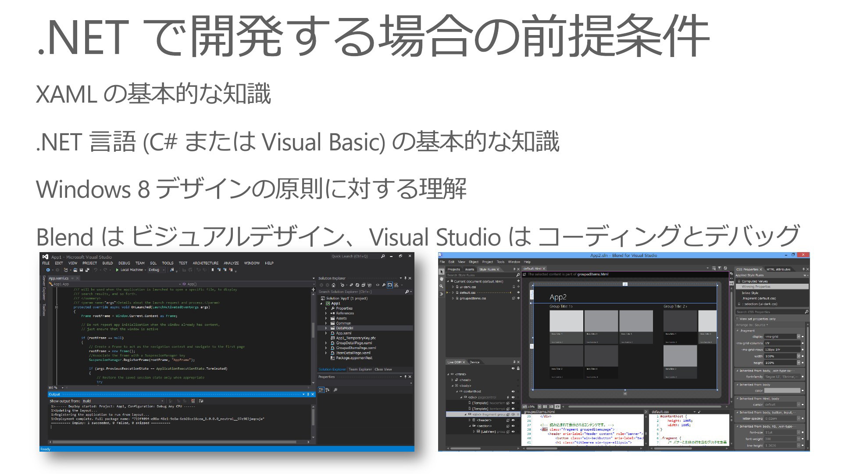Toggle eye visibility for header row in Live DOM
The width and height of the screenshot is (842, 474).
pyautogui.click(x=513, y=420)
